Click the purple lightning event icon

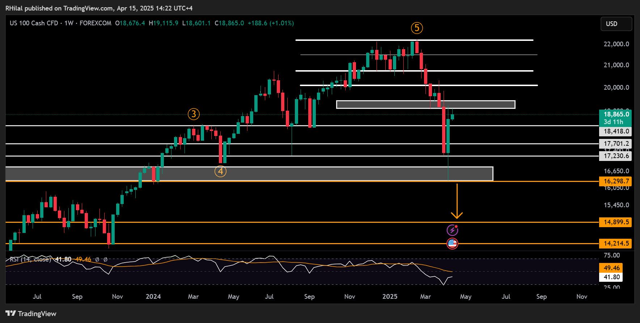click(x=452, y=230)
